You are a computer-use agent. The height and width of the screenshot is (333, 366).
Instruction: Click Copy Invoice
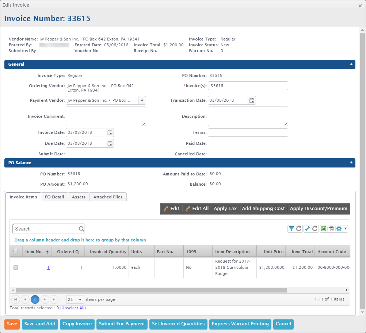click(x=77, y=324)
